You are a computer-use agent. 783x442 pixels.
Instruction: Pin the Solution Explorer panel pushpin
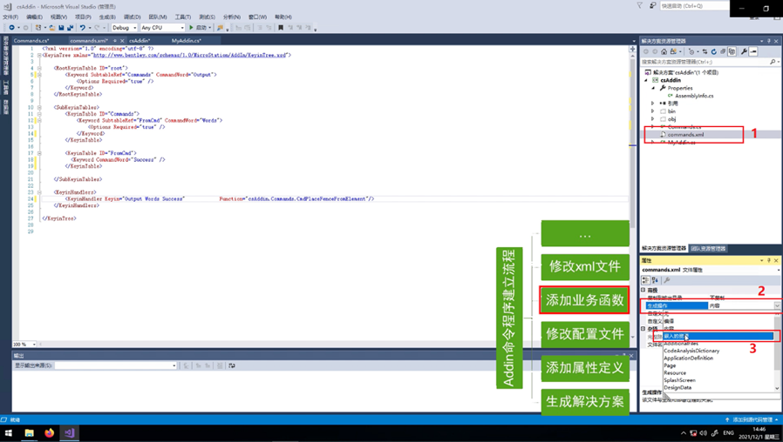(769, 41)
